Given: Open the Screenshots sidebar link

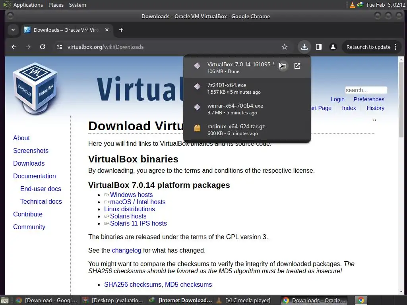Looking at the screenshot, I should (x=31, y=151).
